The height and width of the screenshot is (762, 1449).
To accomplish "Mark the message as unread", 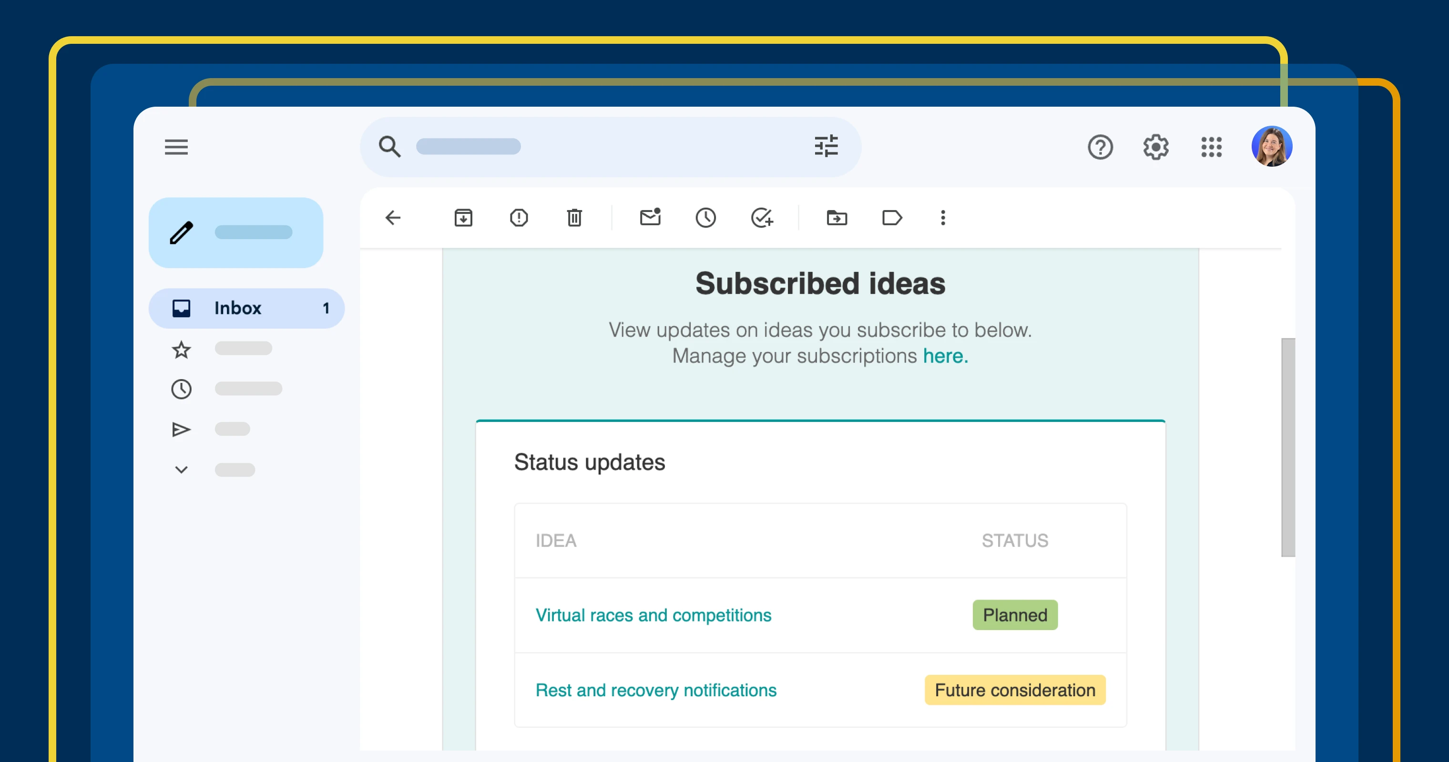I will [x=650, y=218].
